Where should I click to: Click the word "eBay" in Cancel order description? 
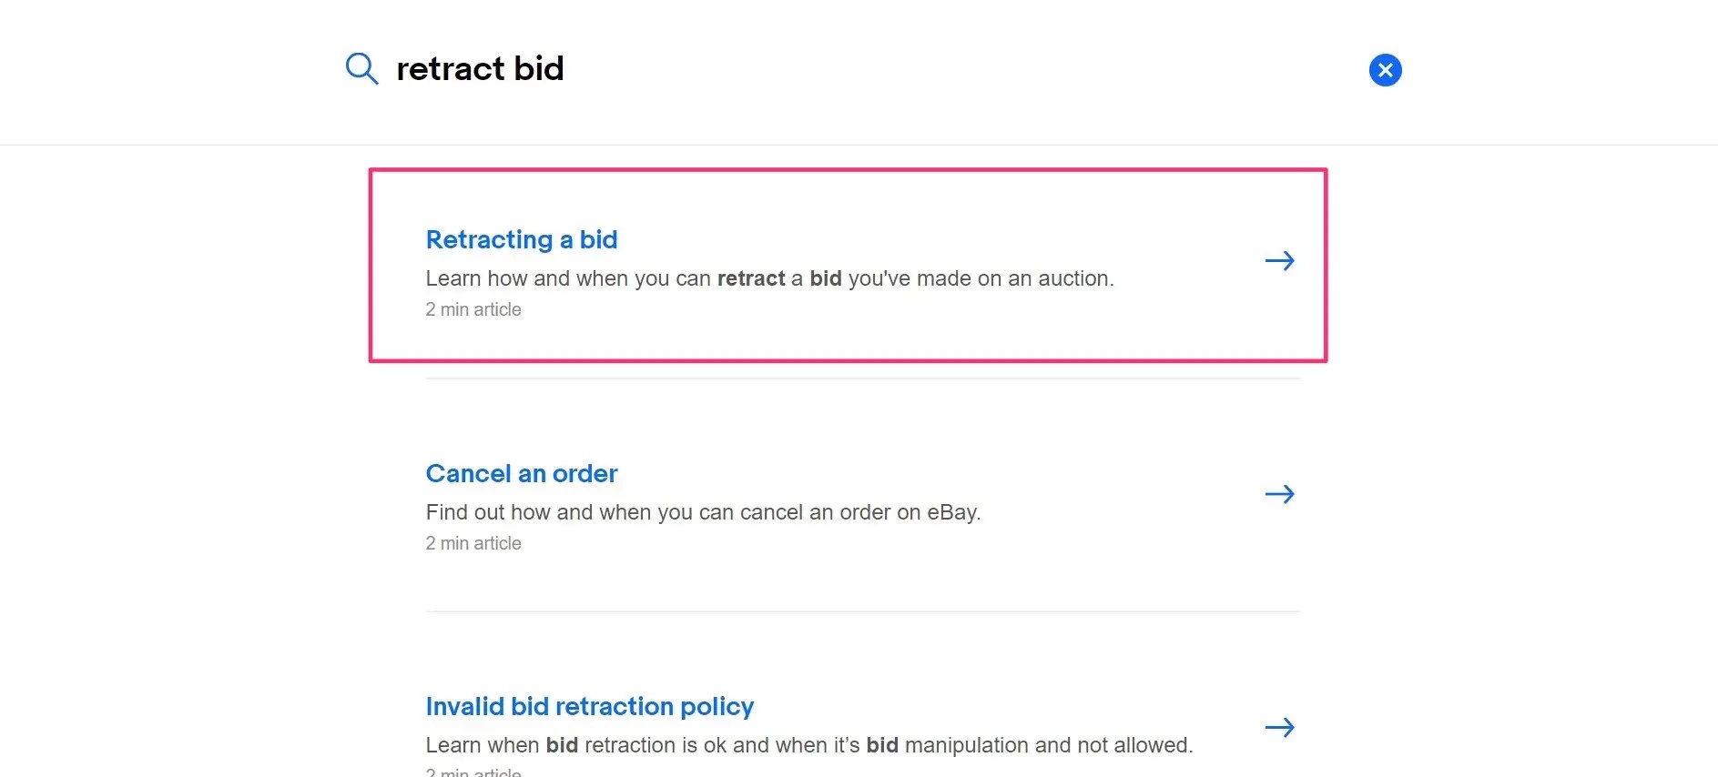951,512
